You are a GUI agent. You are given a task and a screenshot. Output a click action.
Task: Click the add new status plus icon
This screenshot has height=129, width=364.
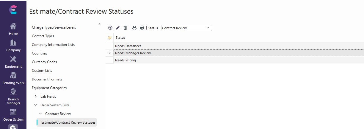pos(110,28)
